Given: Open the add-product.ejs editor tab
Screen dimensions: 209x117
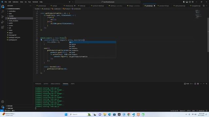Looking at the screenshot, I should 180,6.
